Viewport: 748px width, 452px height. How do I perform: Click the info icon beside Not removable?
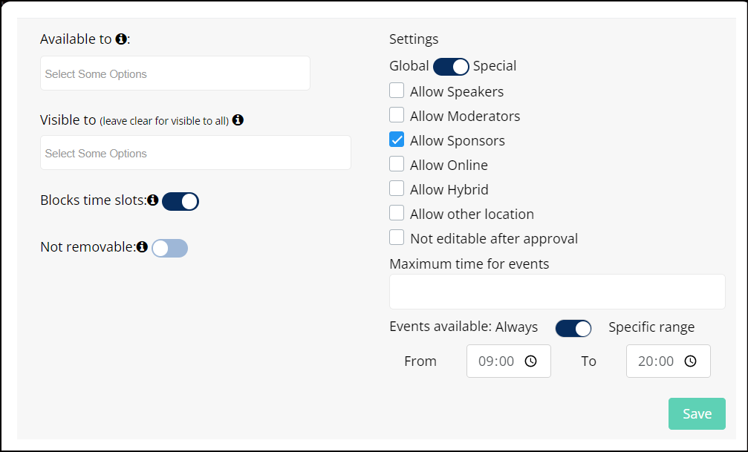click(142, 247)
